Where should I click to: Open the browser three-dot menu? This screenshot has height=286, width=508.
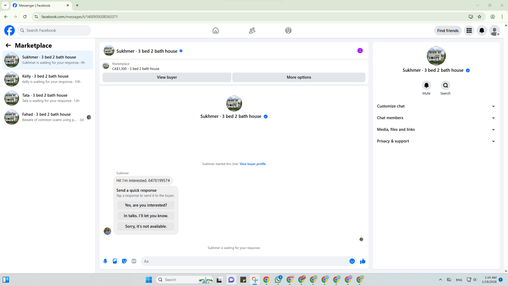click(x=502, y=17)
